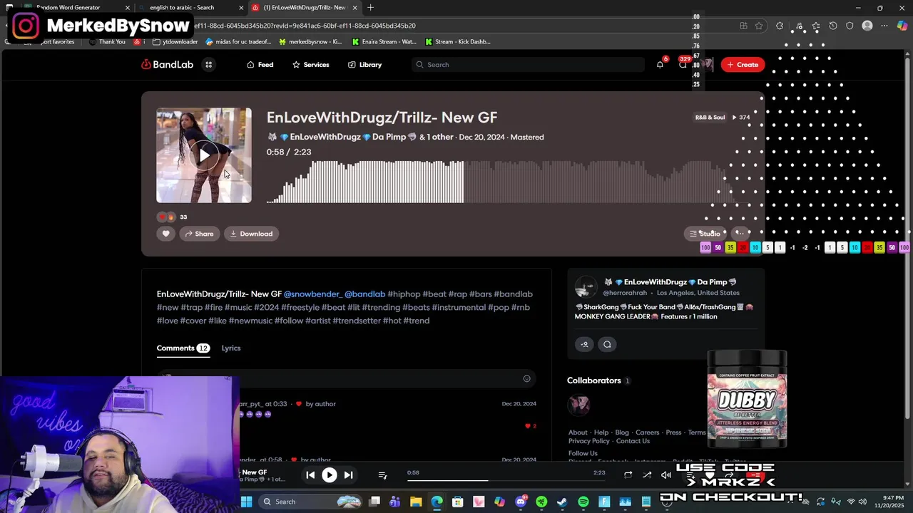The width and height of the screenshot is (913, 513).
Task: Open the BandLab apps grid icon
Action: point(209,64)
